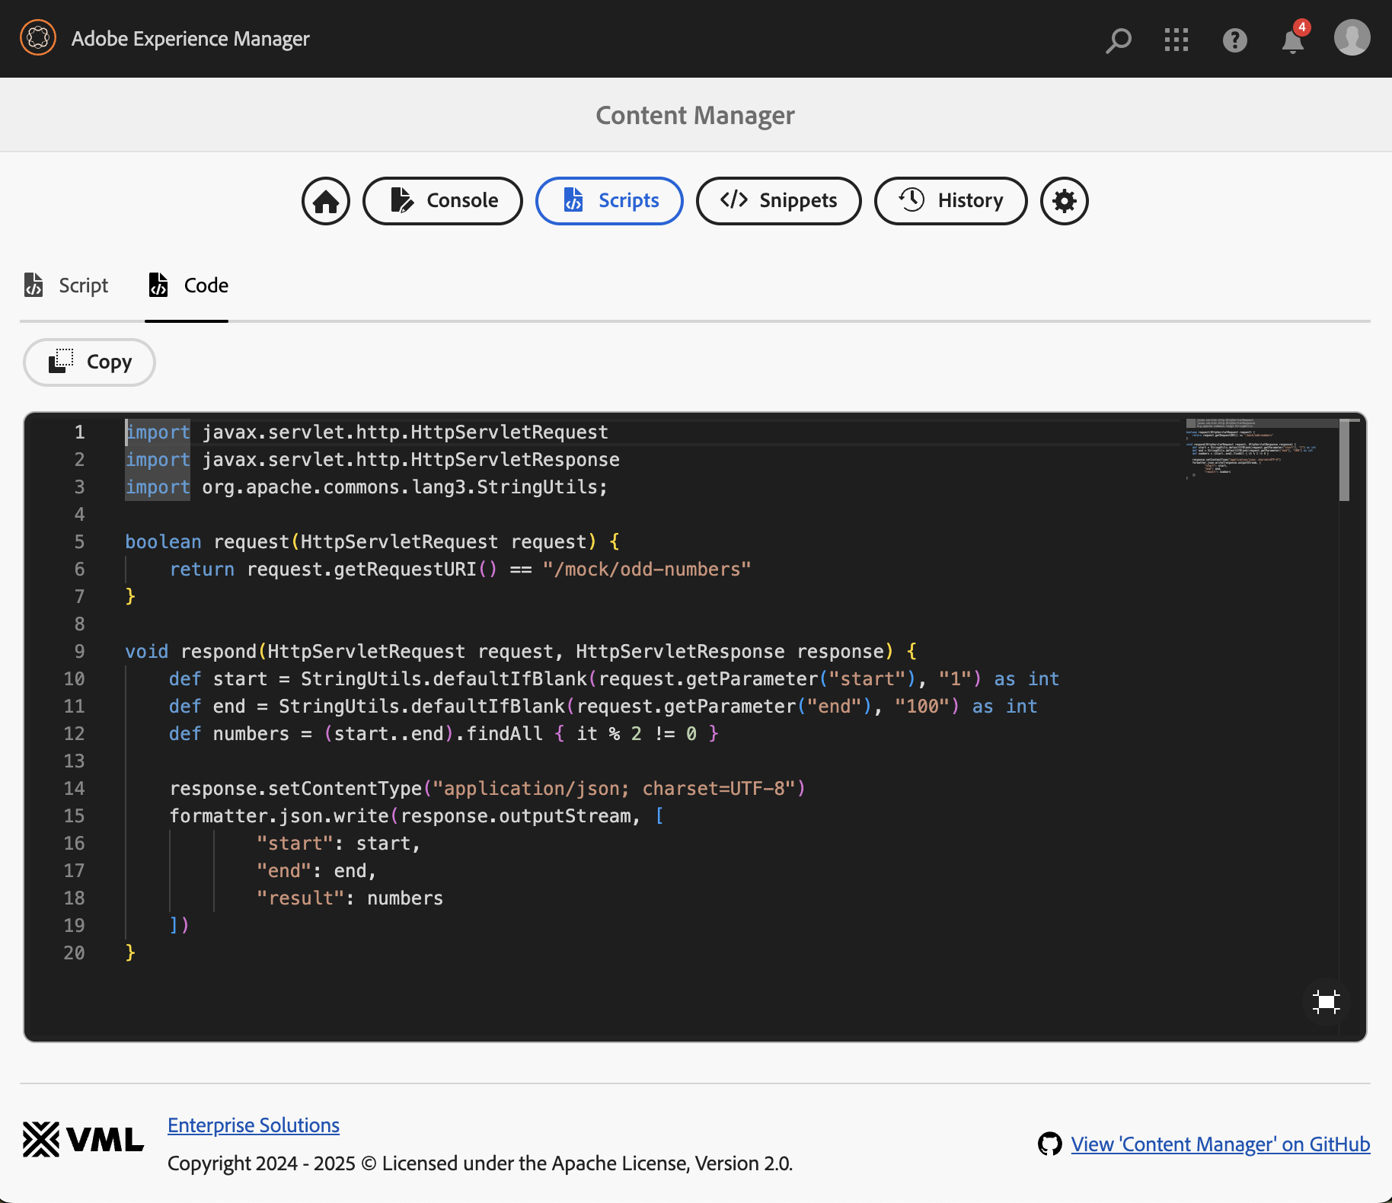1392x1203 pixels.
Task: View 'Content Manager' on GitHub link
Action: coord(1221,1144)
